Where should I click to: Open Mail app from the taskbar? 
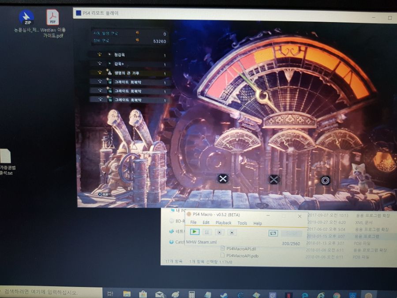160,294
